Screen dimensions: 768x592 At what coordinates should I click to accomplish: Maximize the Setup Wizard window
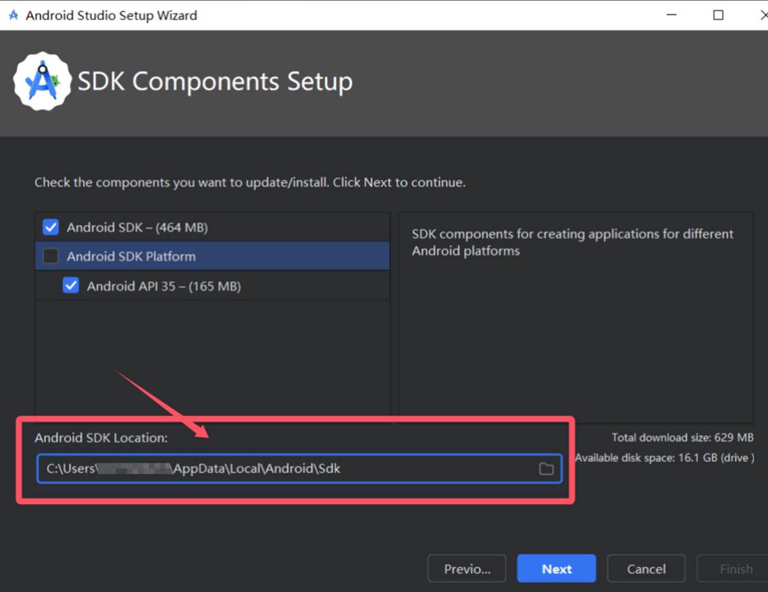718,15
